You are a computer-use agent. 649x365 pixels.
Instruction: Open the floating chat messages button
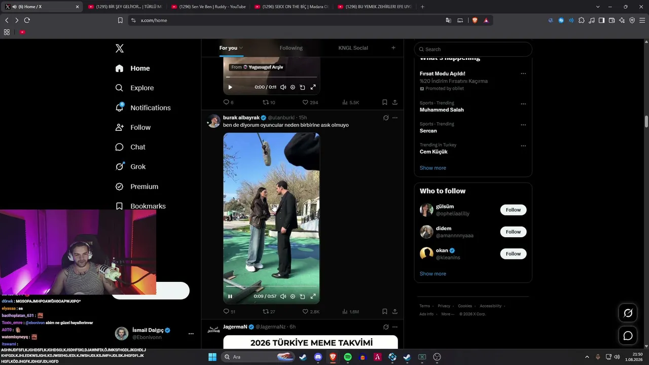tap(628, 336)
